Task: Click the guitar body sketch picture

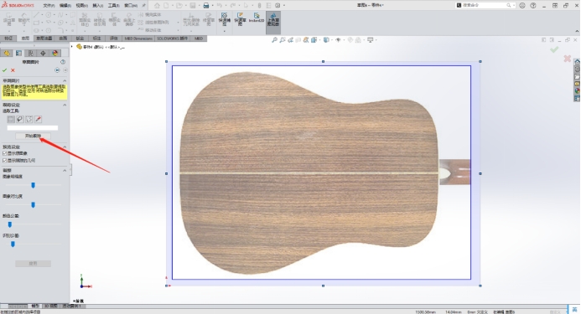Action: pos(309,173)
